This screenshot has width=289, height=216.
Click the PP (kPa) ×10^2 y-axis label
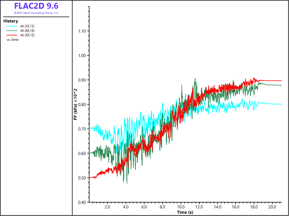75,104
